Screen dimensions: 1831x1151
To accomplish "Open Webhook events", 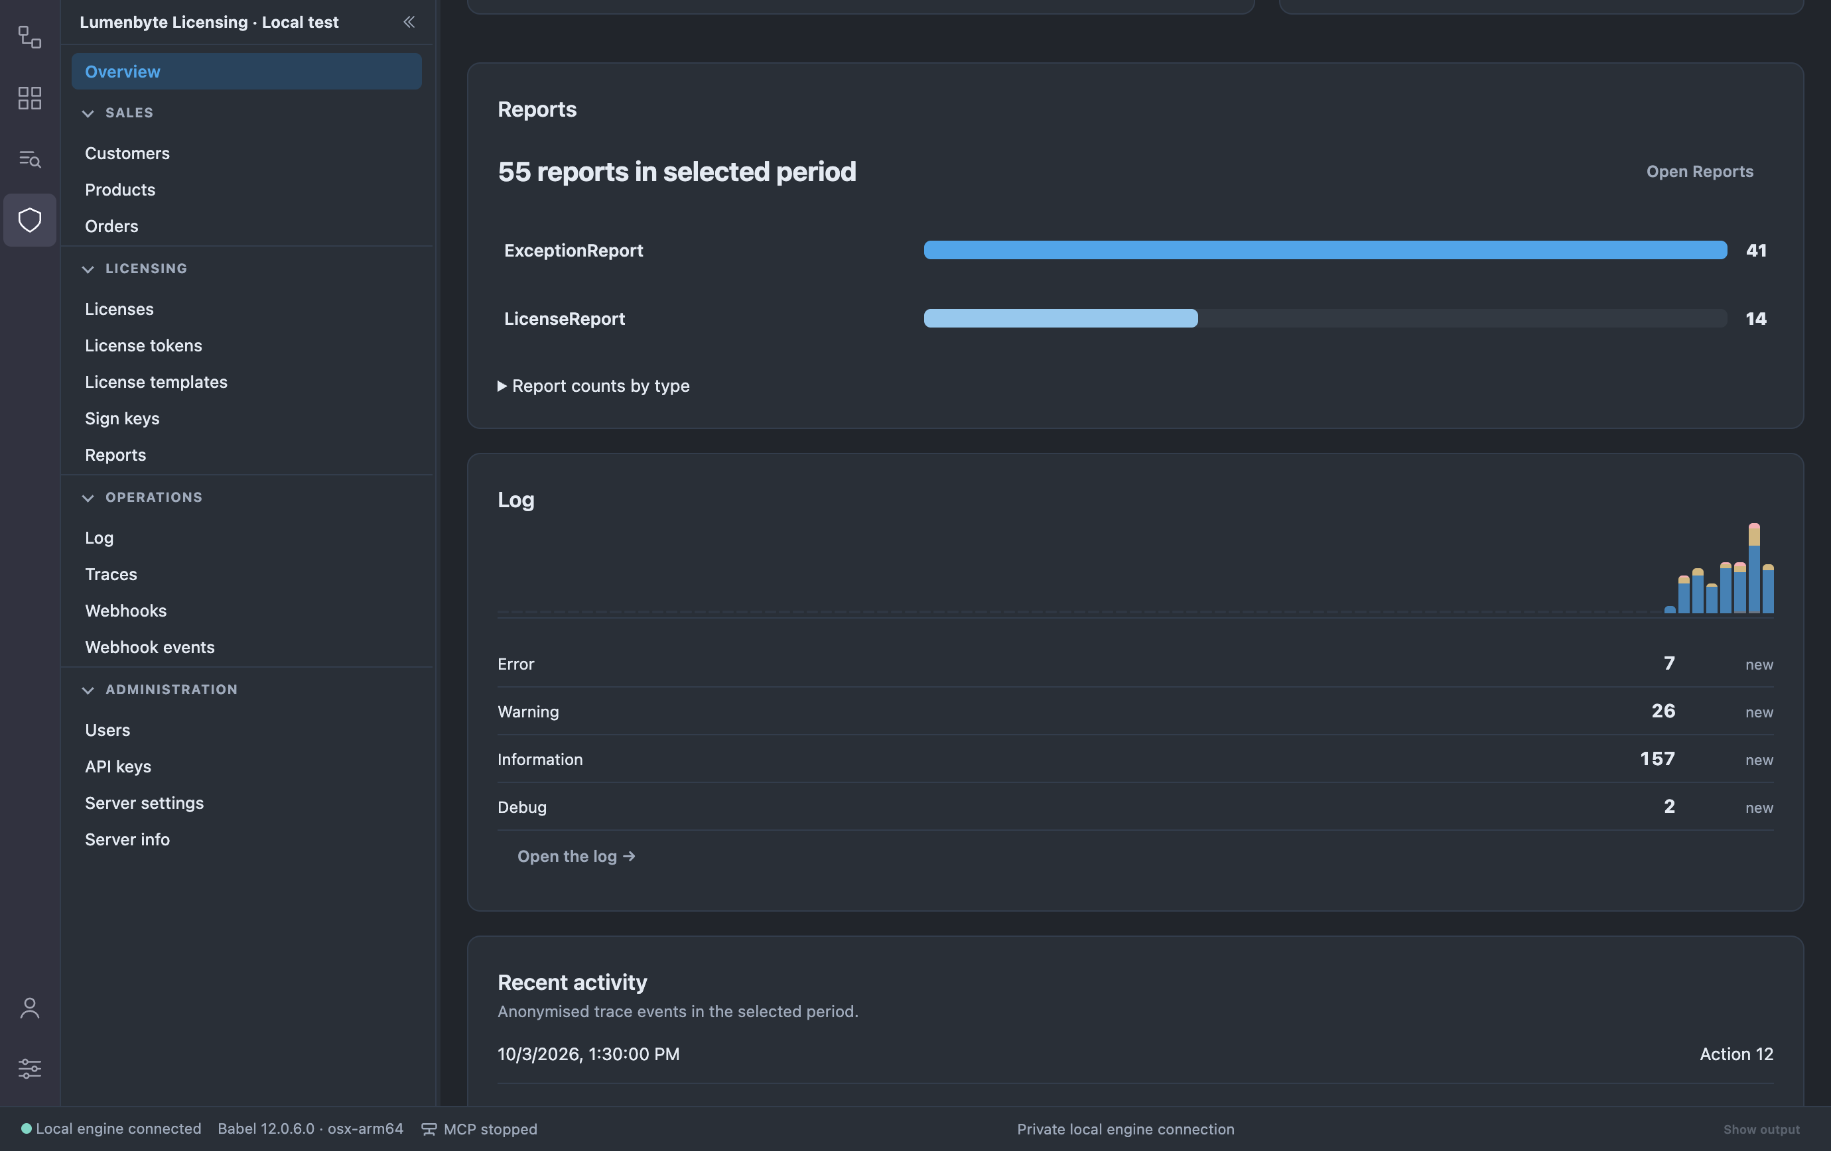I will (246, 647).
